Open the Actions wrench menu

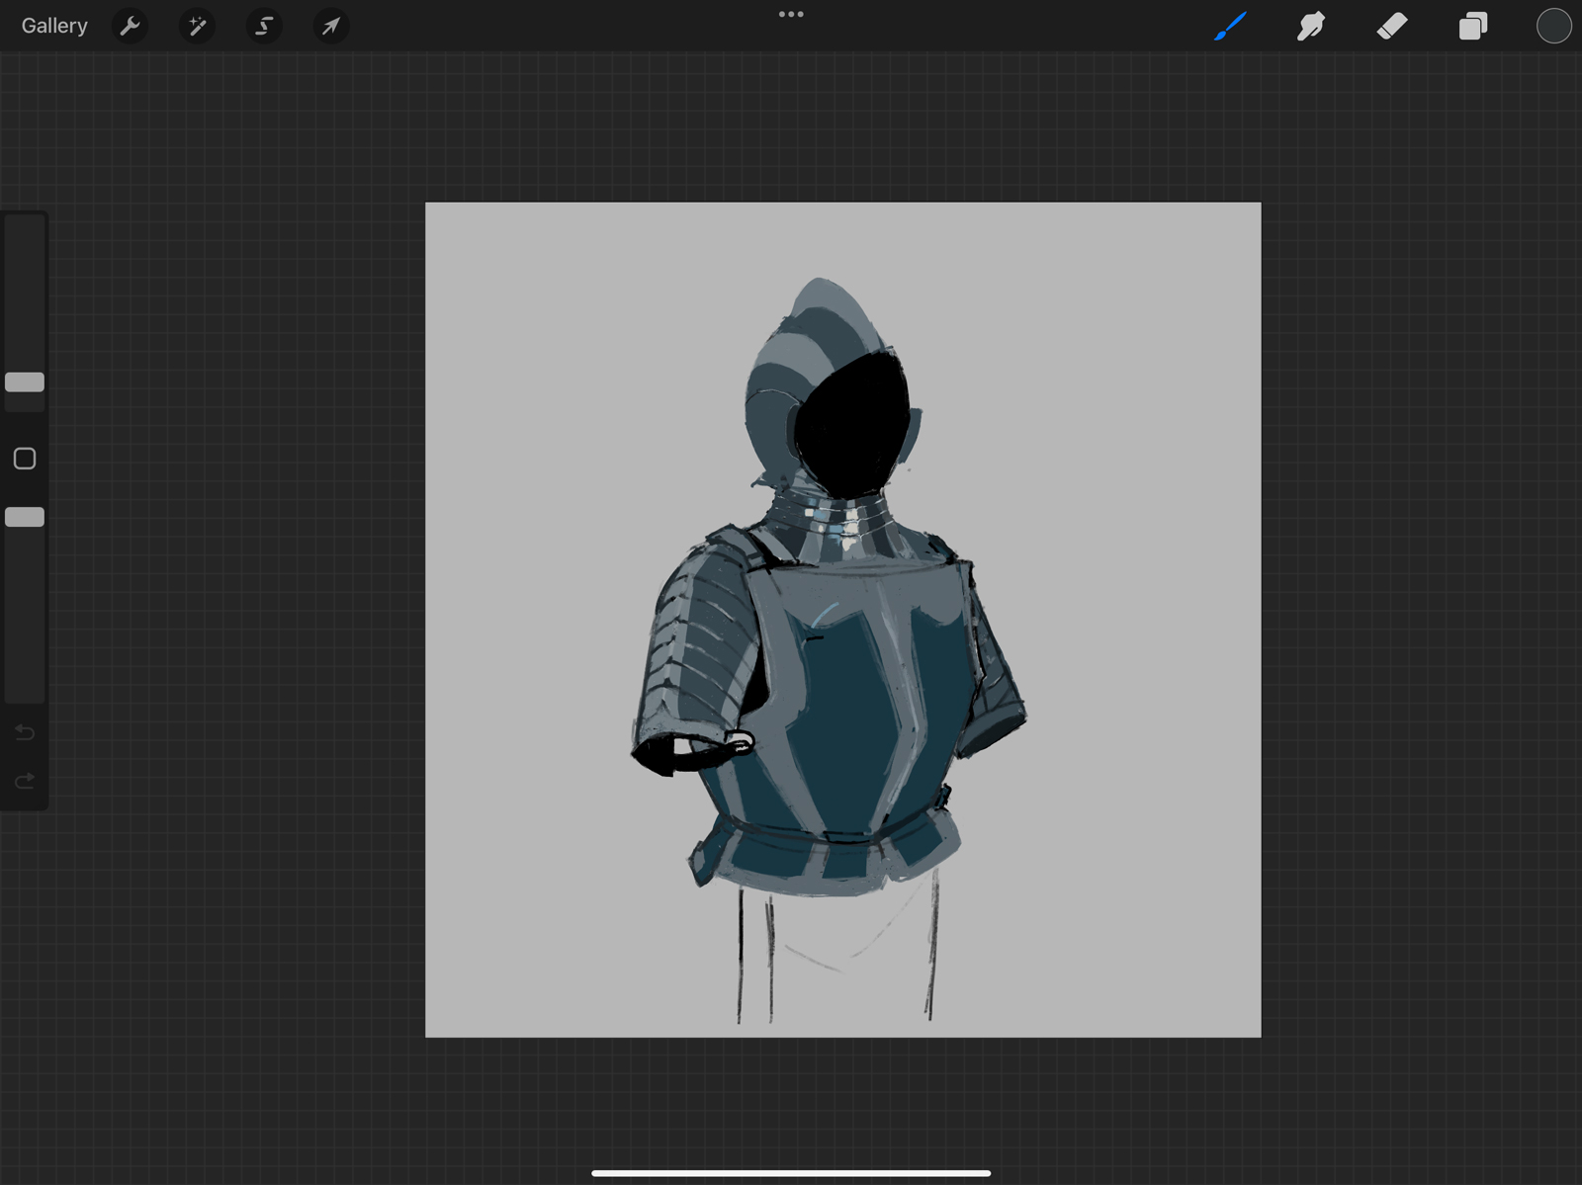click(130, 26)
